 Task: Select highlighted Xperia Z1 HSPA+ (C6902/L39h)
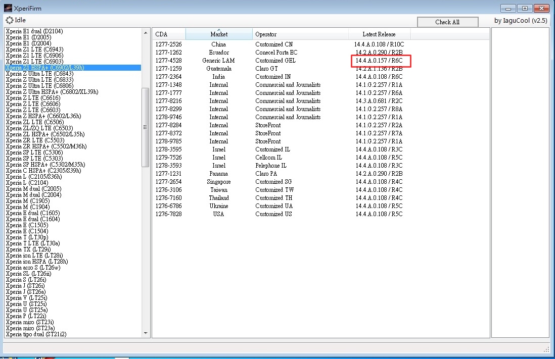[x=73, y=68]
